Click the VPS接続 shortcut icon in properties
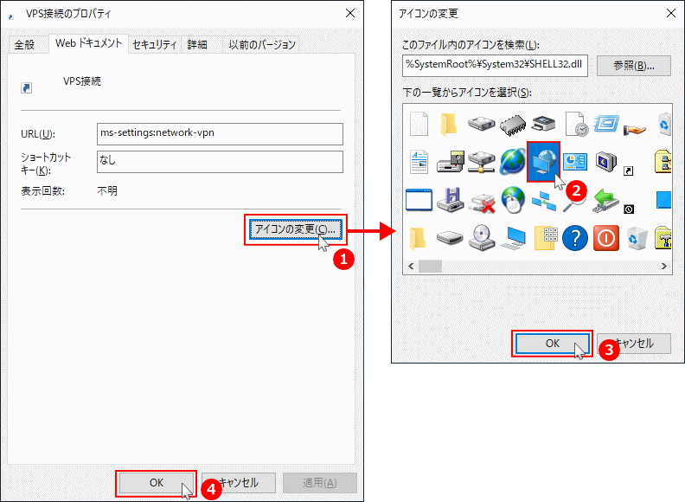Screen dimensions: 685x502 point(26,88)
